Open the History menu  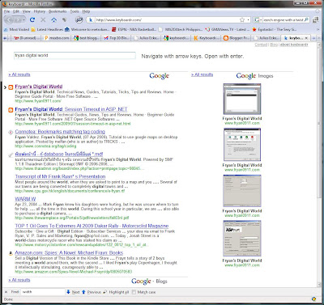(x=40, y=11)
